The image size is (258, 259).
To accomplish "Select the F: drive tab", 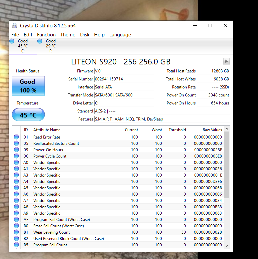I will pyautogui.click(x=51, y=46).
